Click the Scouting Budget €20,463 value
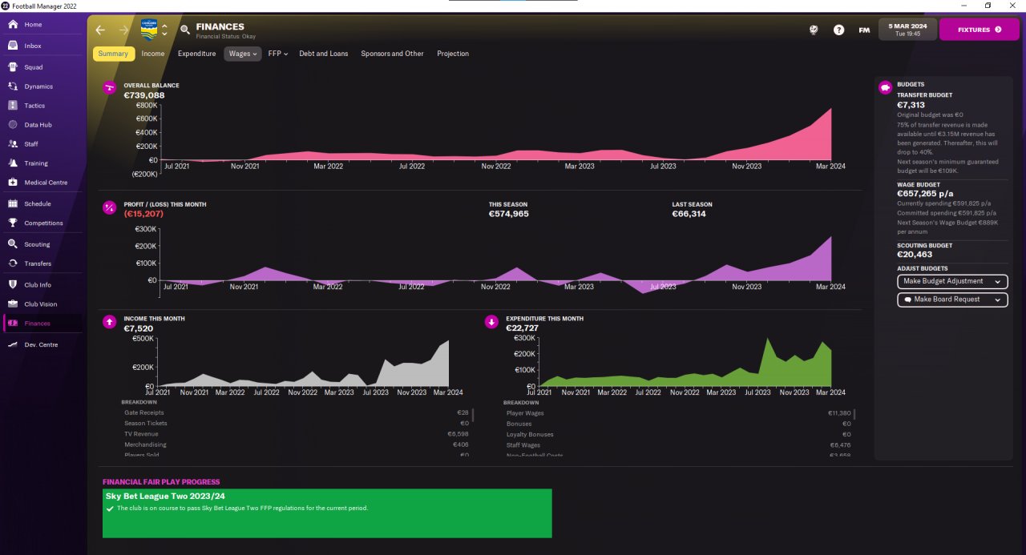This screenshot has width=1026, height=555. click(915, 255)
